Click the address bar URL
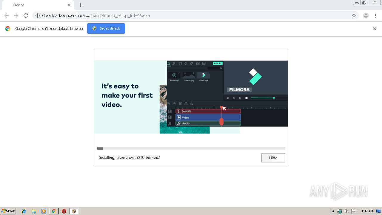This screenshot has height=215, width=382. pyautogui.click(x=96, y=16)
